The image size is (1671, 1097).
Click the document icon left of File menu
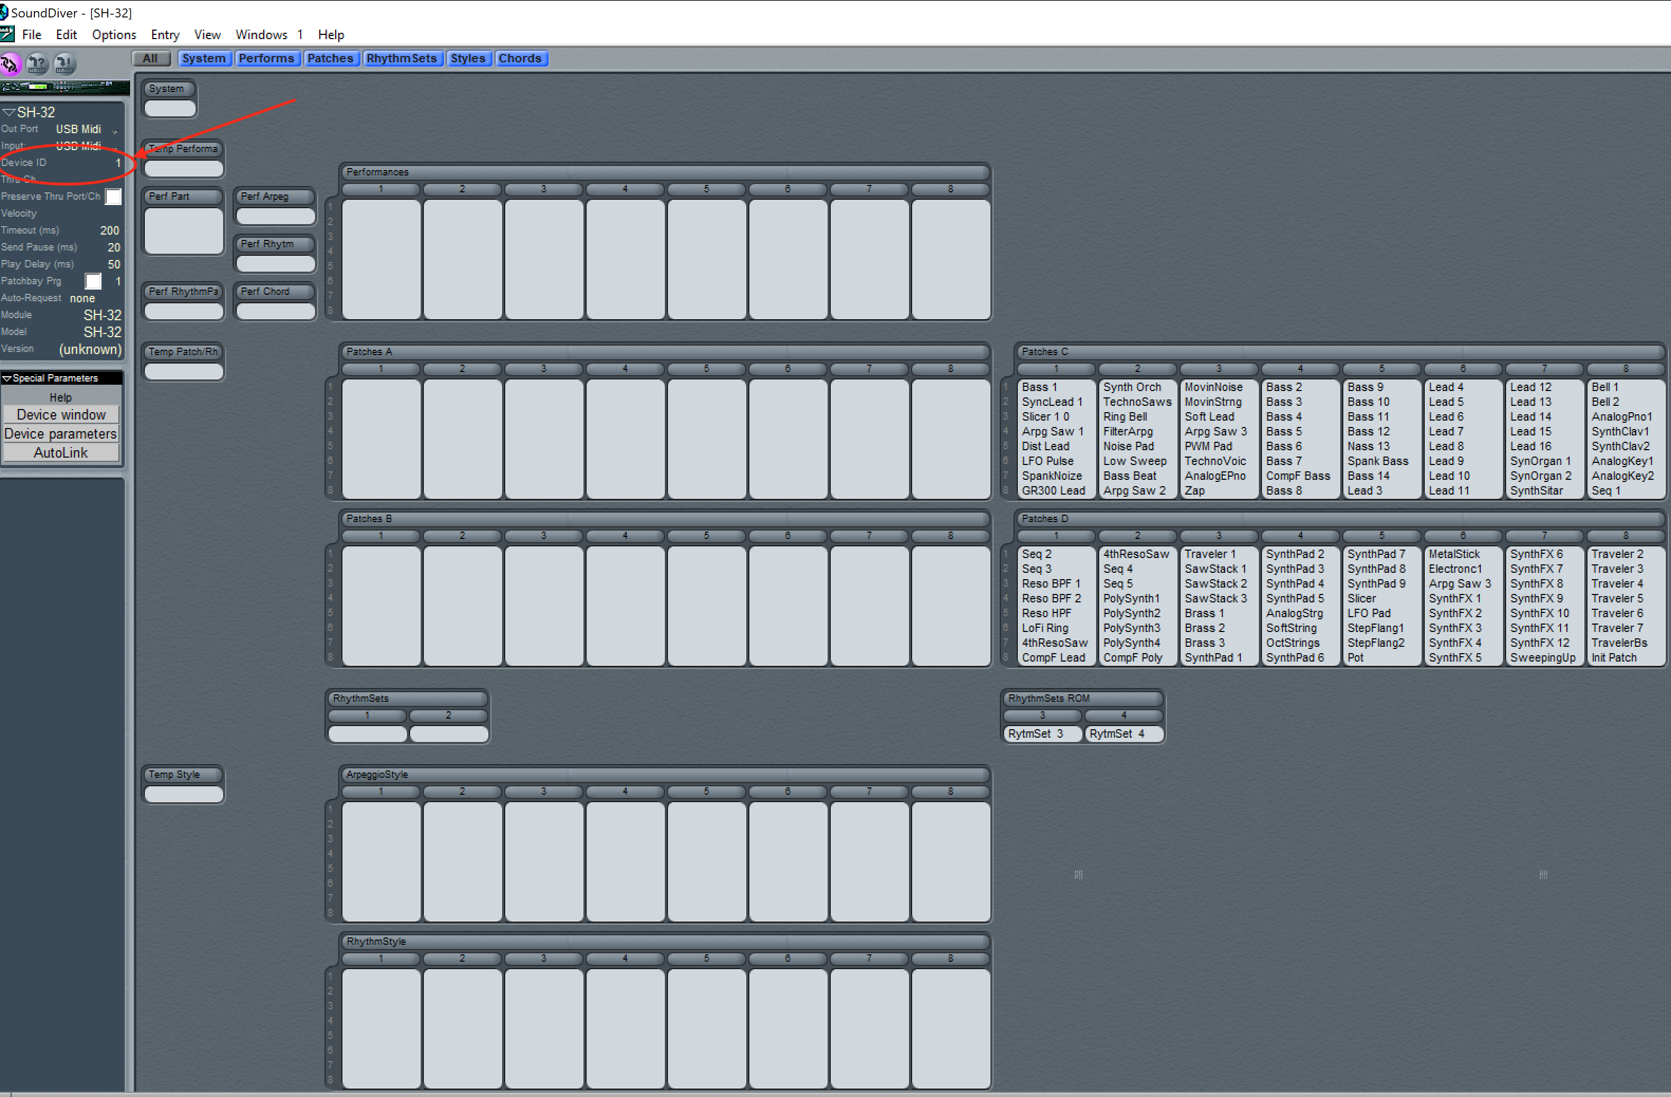pos(7,34)
